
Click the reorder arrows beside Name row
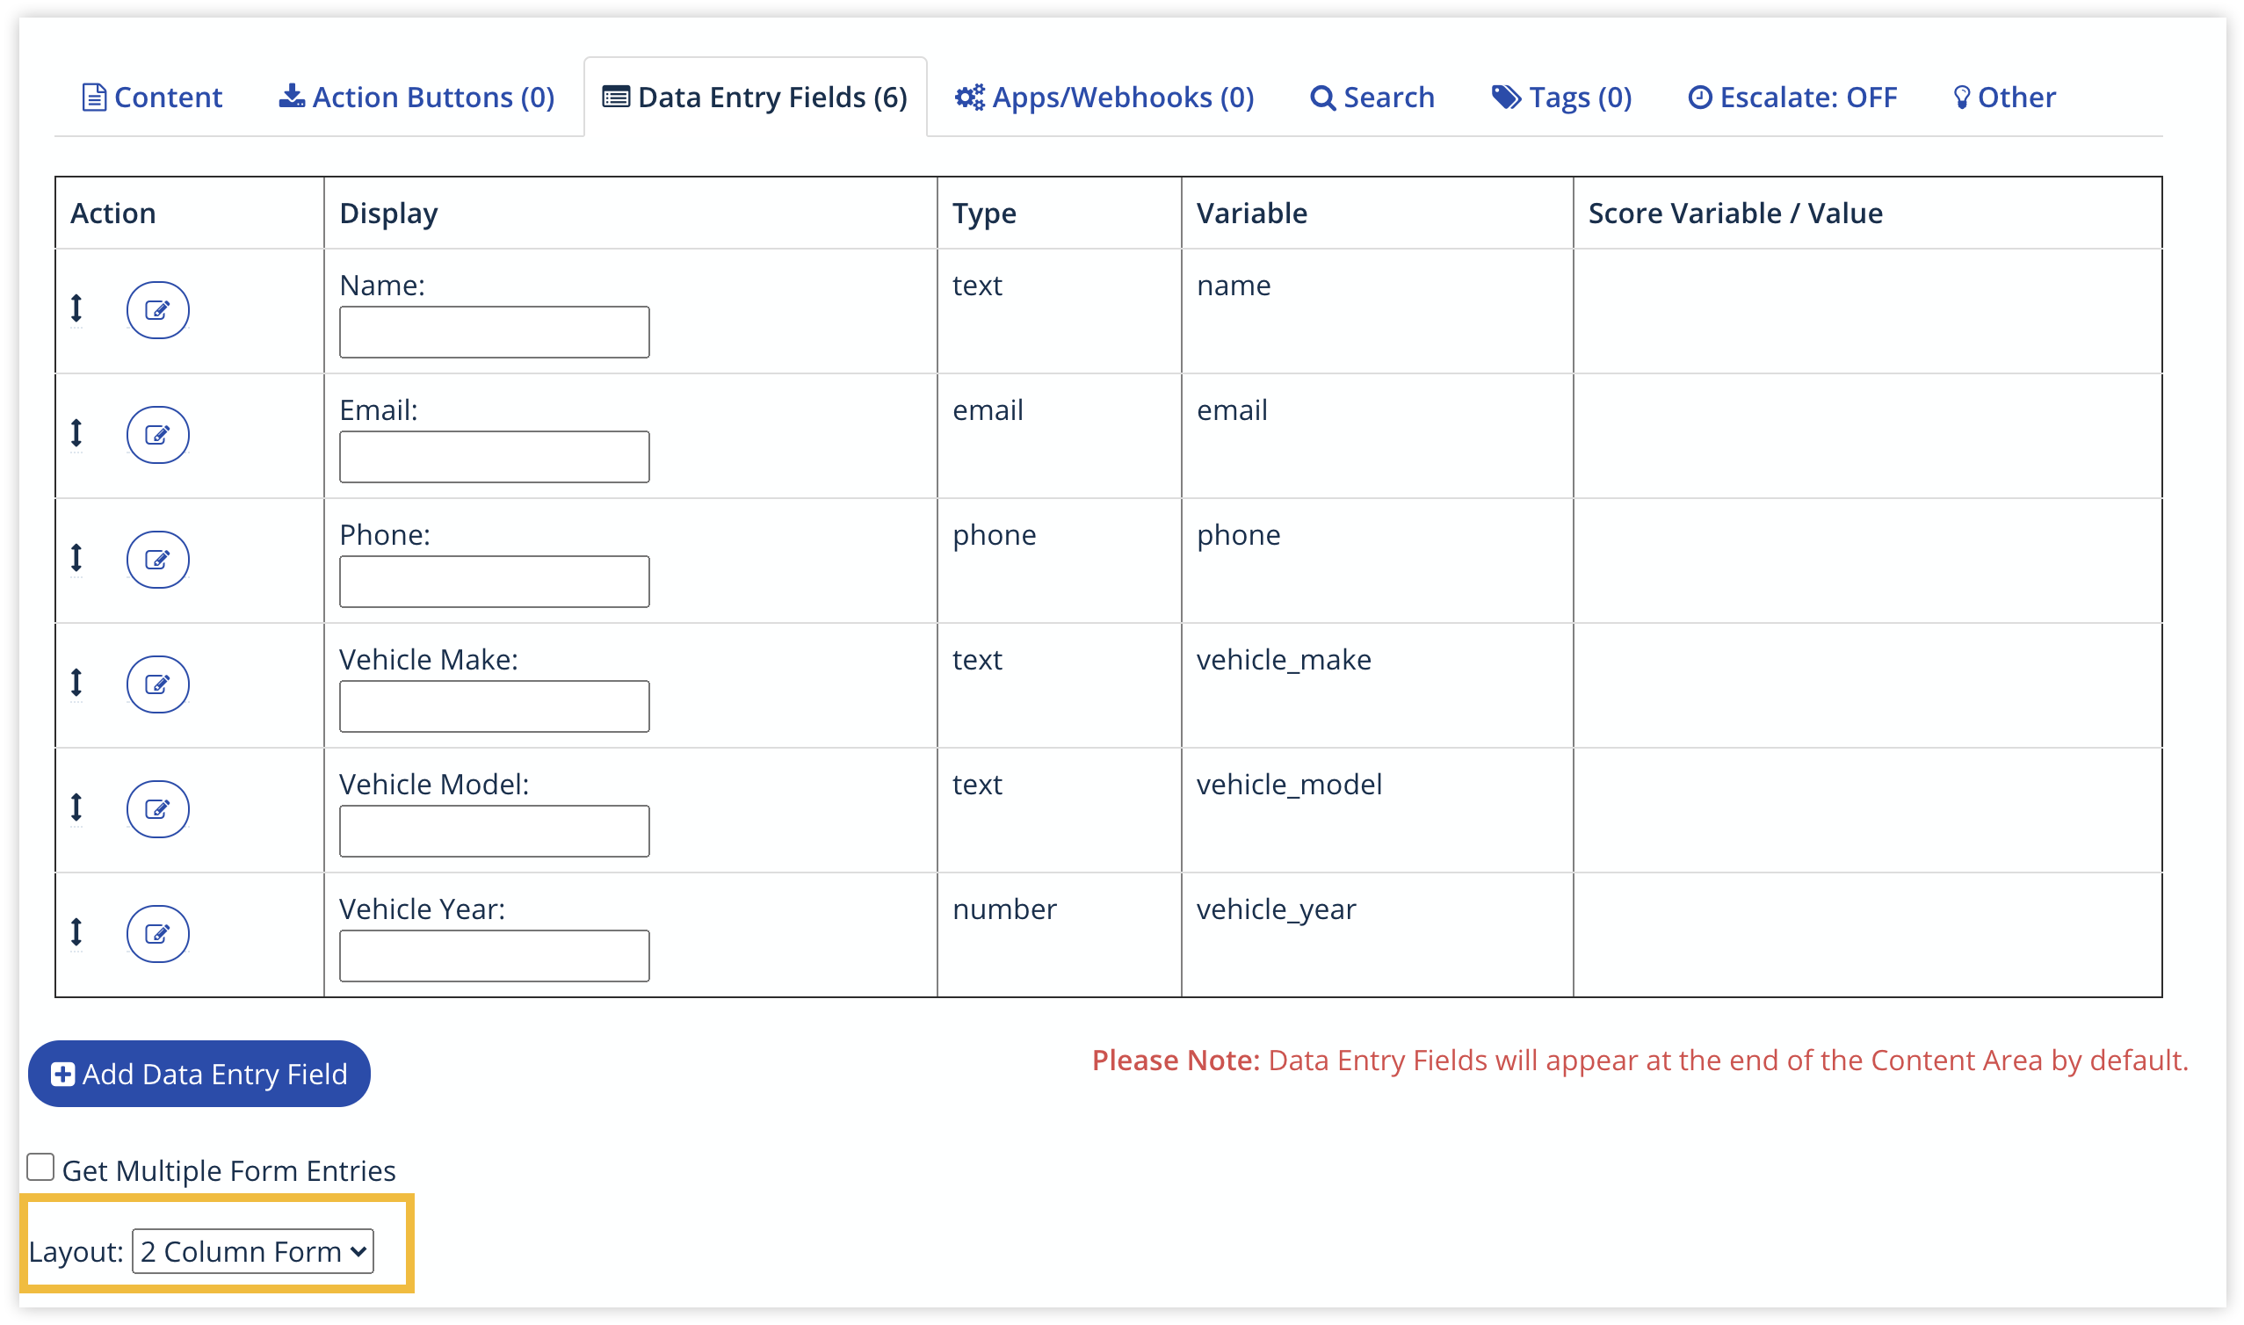[76, 308]
